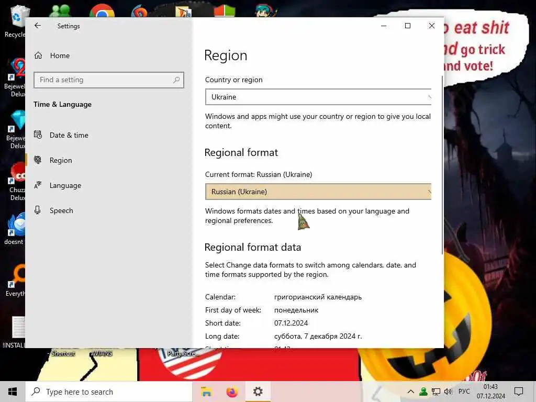
Task: Open Firefox from the taskbar
Action: tap(232, 392)
